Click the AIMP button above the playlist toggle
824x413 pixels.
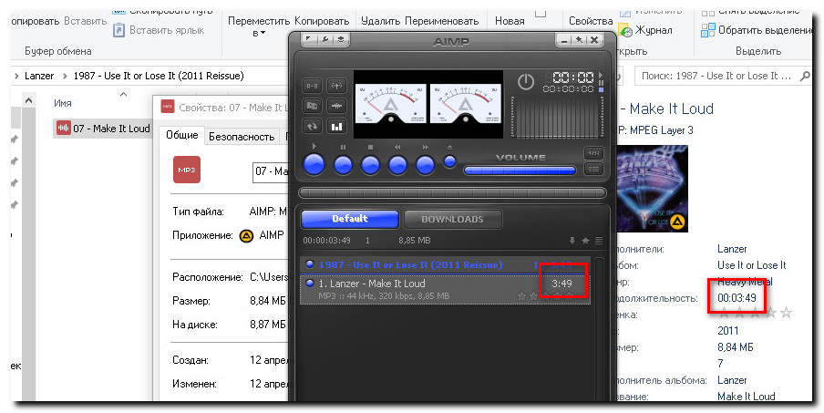coord(593,153)
